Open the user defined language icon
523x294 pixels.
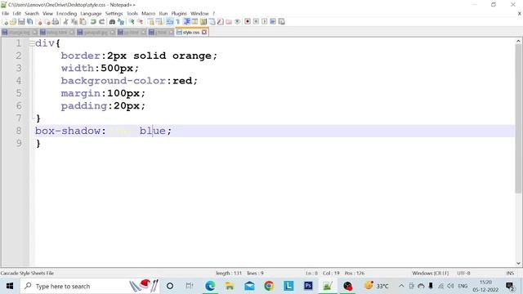(194, 22)
